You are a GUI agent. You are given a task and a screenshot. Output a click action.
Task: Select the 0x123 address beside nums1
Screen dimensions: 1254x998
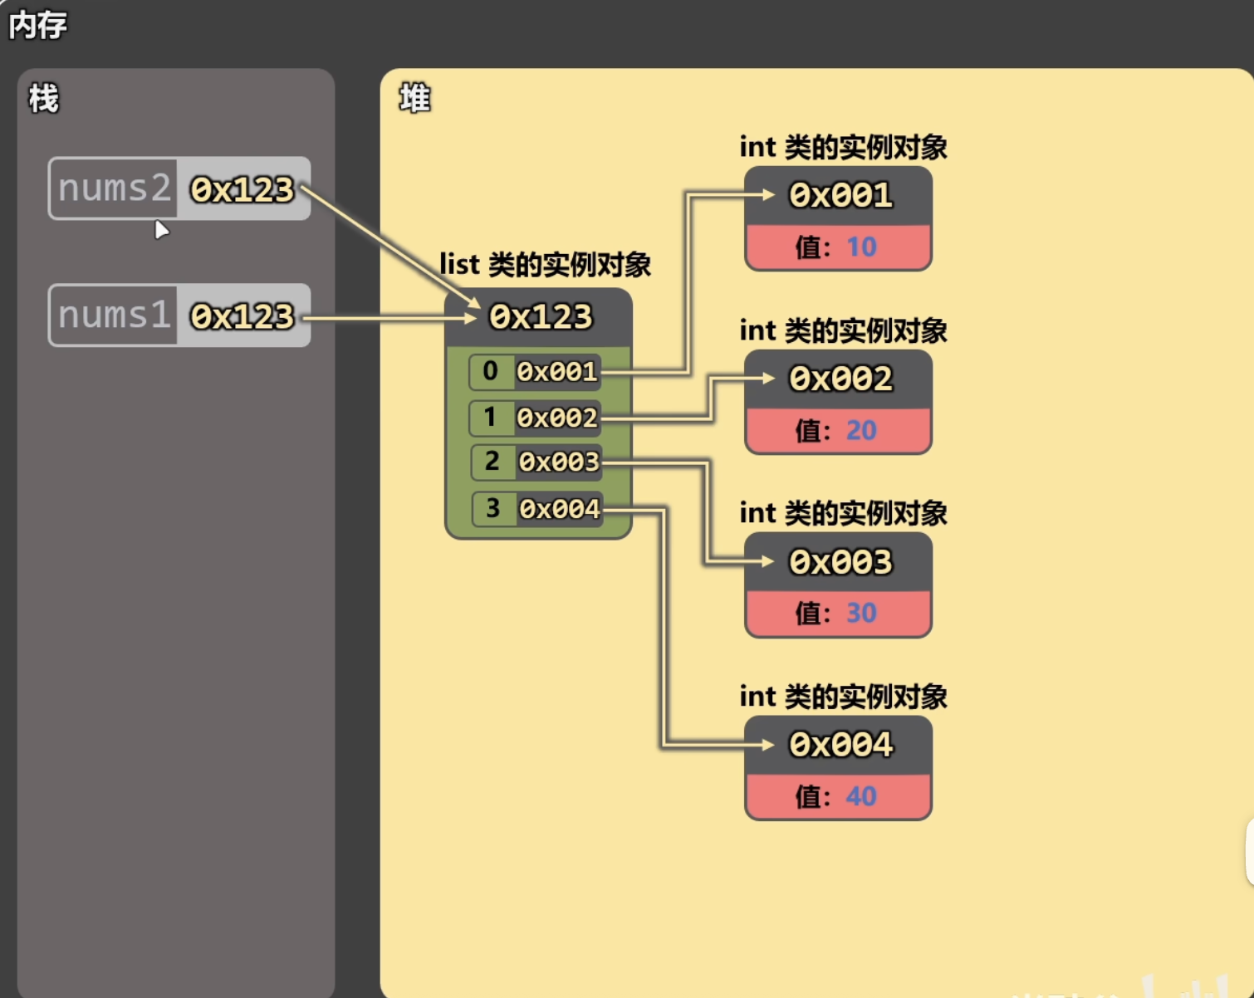pos(242,316)
